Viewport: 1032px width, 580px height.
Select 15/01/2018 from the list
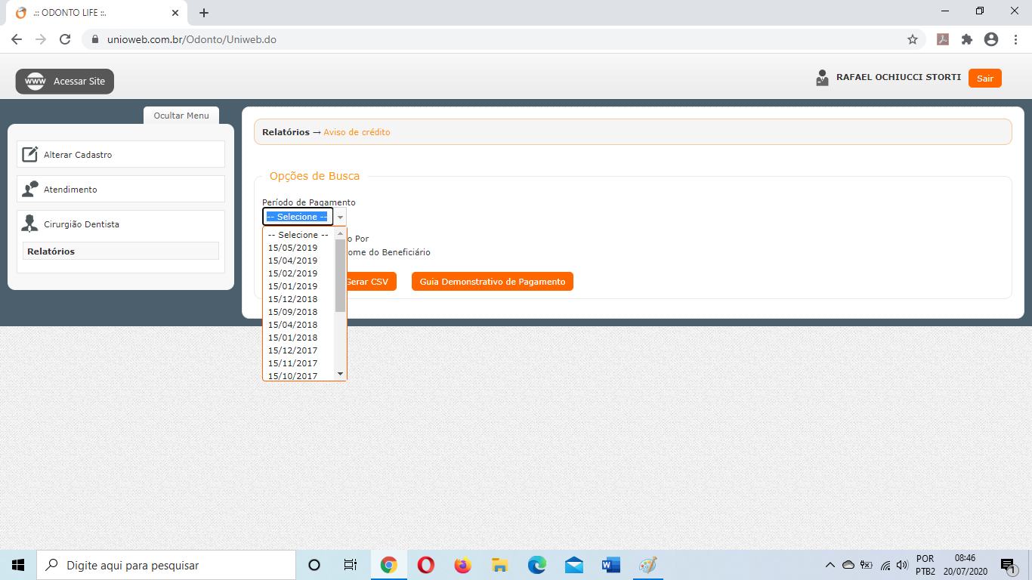(298, 338)
